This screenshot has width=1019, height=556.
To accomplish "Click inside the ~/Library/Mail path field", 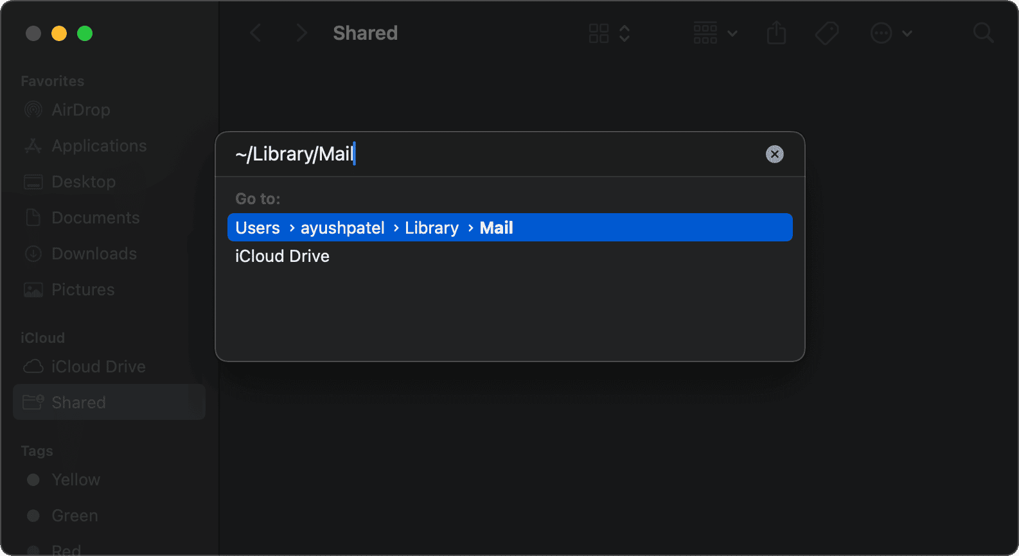I will pyautogui.click(x=488, y=154).
